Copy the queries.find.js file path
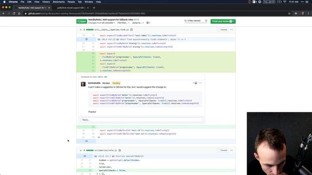 (x=132, y=30)
